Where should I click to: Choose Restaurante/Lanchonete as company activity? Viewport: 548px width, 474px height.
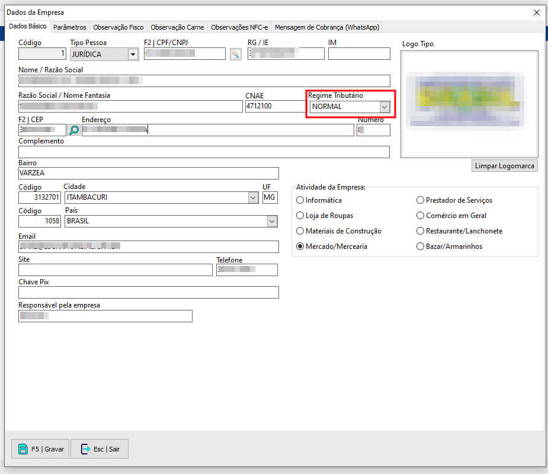(x=421, y=231)
